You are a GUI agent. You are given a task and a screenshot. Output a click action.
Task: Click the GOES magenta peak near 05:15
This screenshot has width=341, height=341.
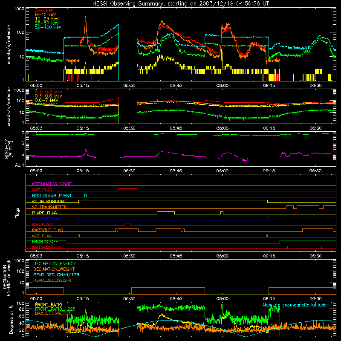86,150
